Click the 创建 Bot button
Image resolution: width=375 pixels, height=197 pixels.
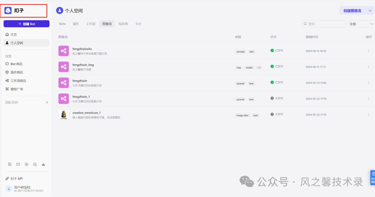(x=26, y=24)
